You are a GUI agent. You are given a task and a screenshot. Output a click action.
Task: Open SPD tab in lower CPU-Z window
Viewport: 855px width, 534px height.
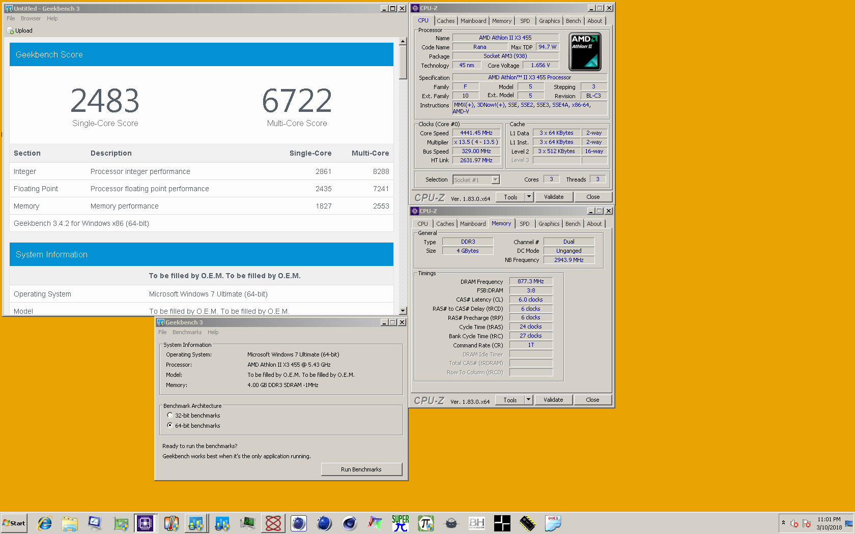(525, 224)
